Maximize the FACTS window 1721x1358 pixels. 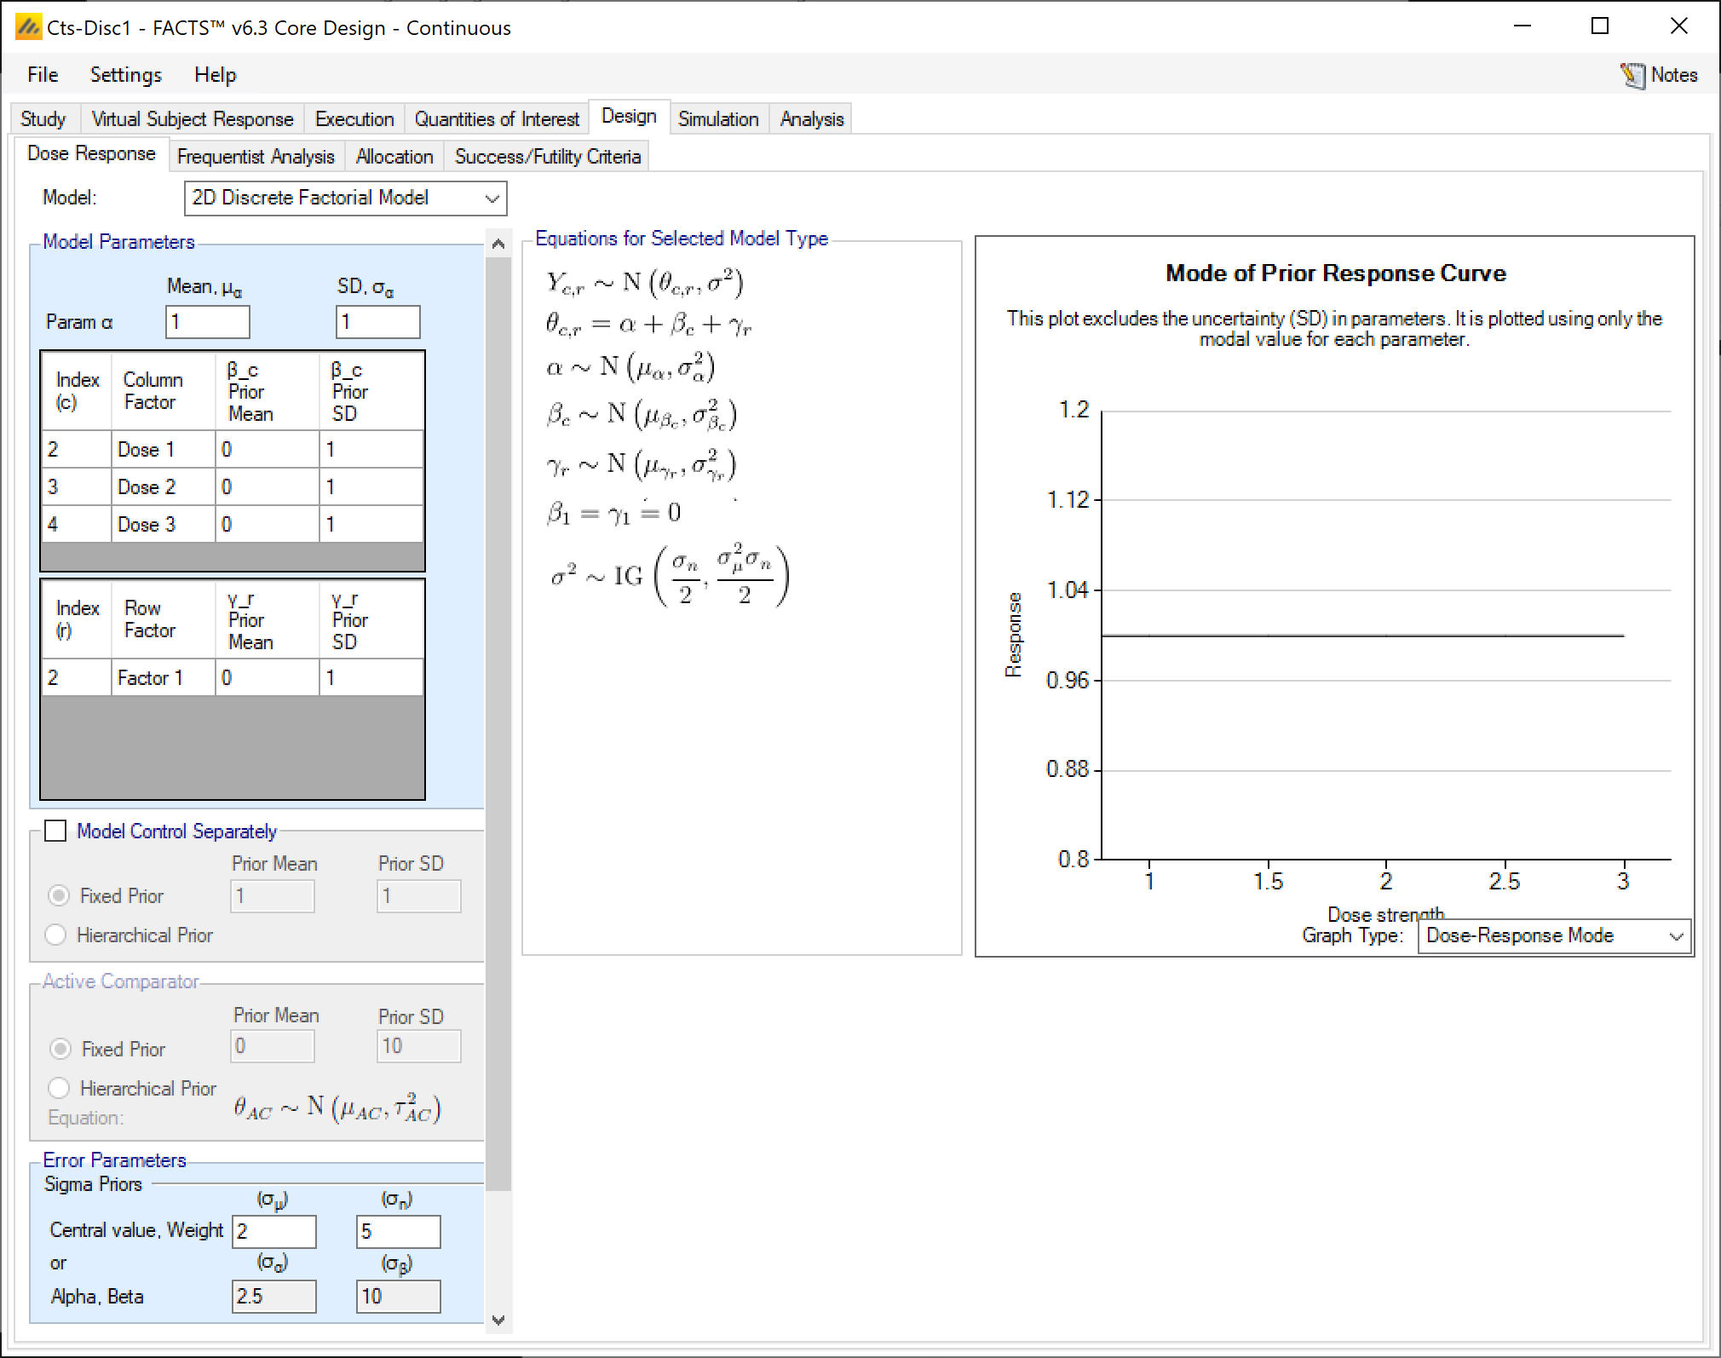[x=1600, y=26]
